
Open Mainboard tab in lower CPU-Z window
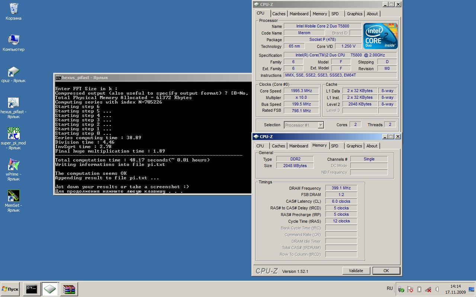click(x=299, y=146)
